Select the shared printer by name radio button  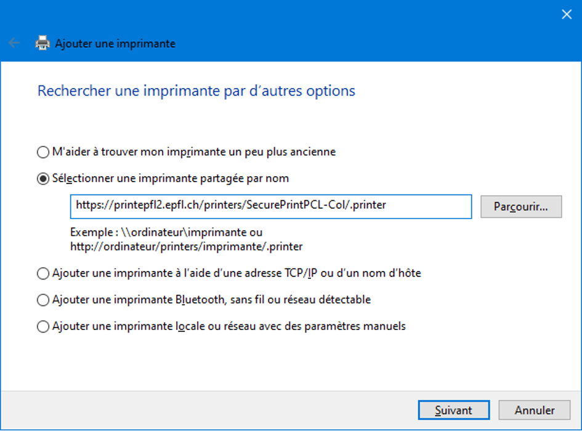[x=43, y=179]
